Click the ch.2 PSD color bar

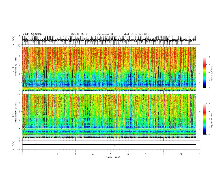204,119
